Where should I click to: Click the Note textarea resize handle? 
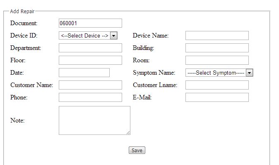(x=128, y=133)
